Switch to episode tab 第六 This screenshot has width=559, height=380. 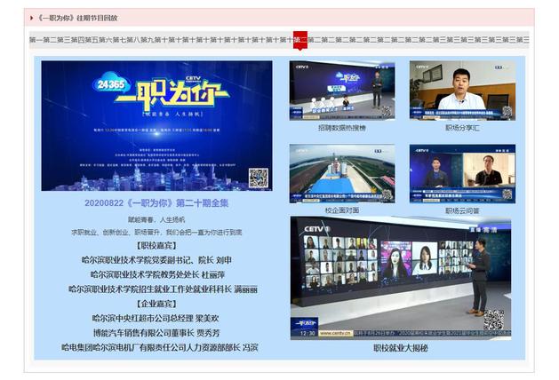106,40
